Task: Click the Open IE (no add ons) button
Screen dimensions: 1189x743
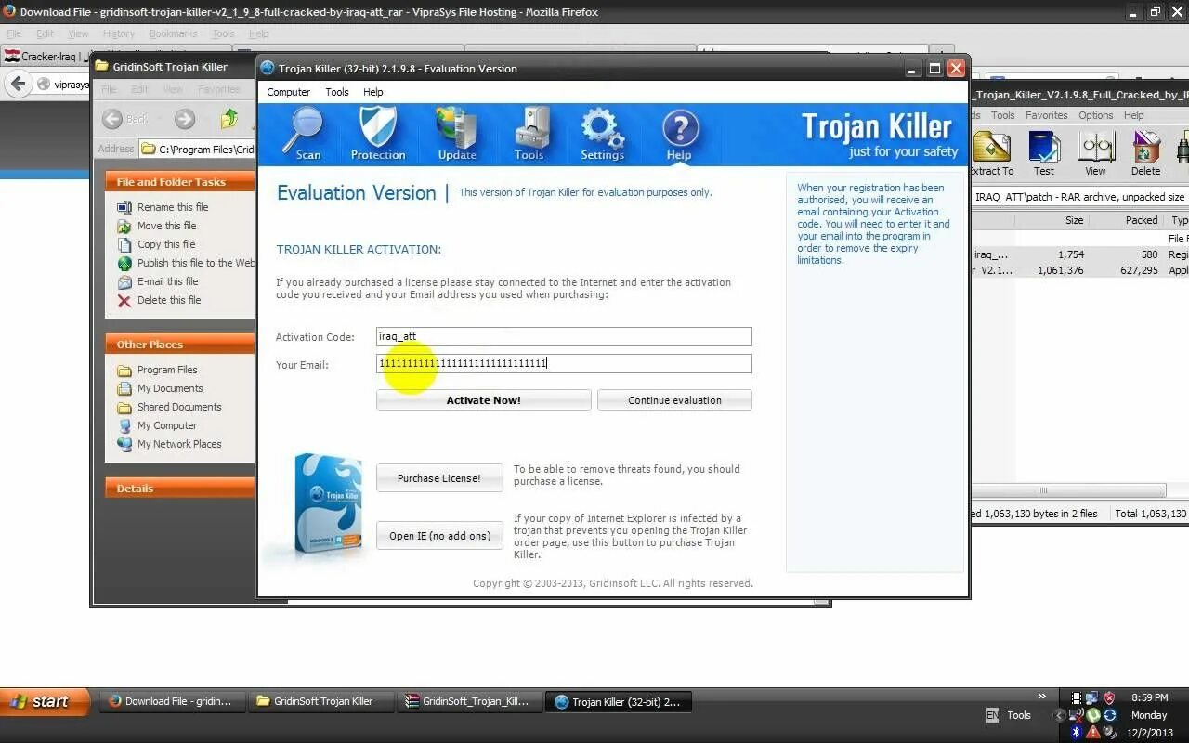Action: 439,536
